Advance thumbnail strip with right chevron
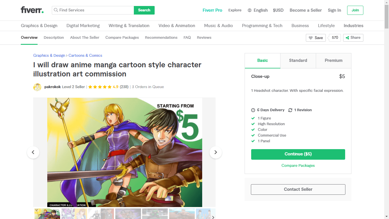The height and width of the screenshot is (219, 389). [213, 217]
